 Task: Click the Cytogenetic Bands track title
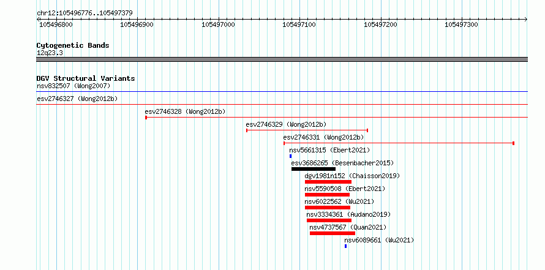coord(73,45)
